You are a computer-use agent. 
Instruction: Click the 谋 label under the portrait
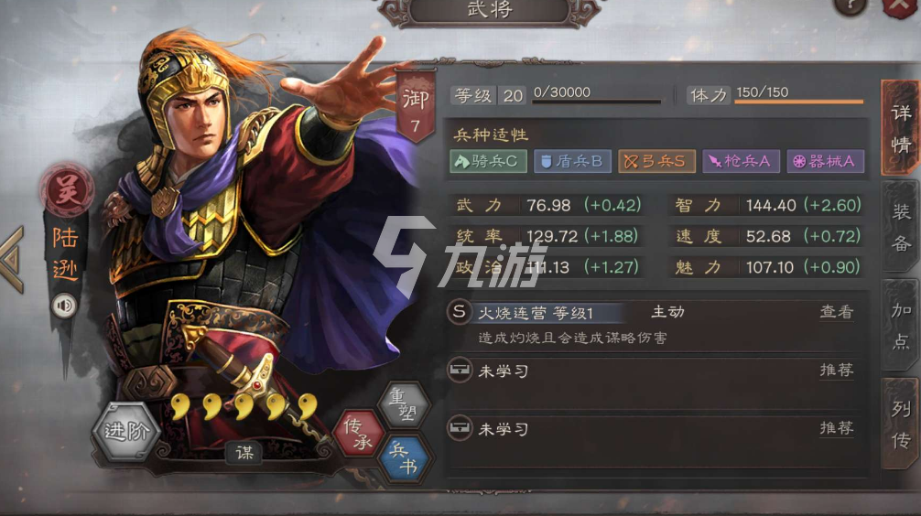245,453
